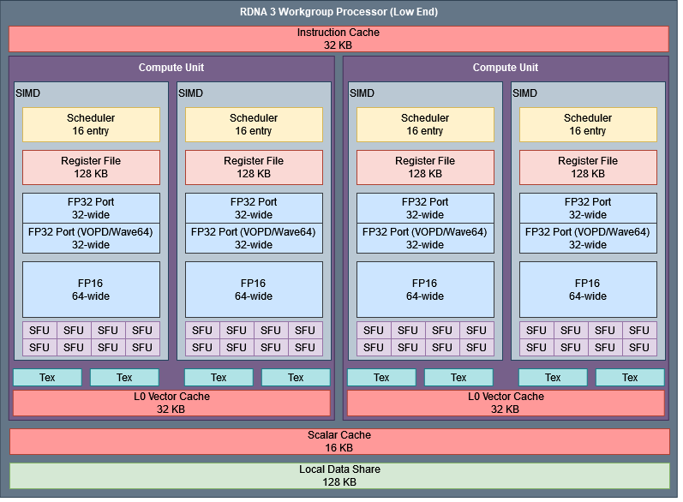683x502 pixels.
Task: Click the bottom-right SFU cell of rightmost SIMD
Action: coord(639,348)
